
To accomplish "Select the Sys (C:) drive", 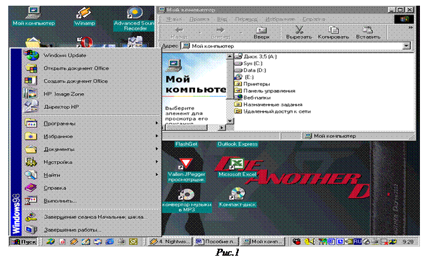I will pyautogui.click(x=248, y=63).
